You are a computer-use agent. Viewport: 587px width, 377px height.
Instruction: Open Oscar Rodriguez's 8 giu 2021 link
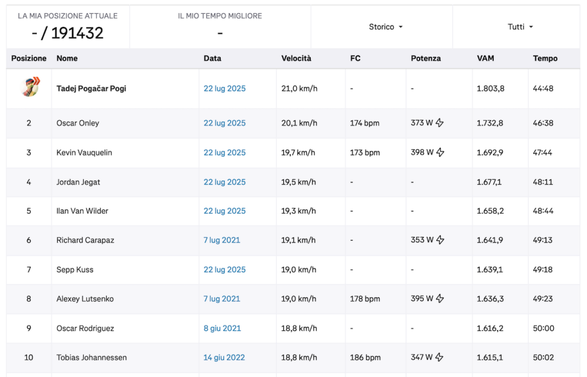pos(222,328)
